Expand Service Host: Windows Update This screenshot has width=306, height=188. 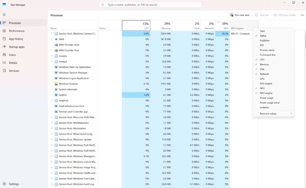coord(52,139)
